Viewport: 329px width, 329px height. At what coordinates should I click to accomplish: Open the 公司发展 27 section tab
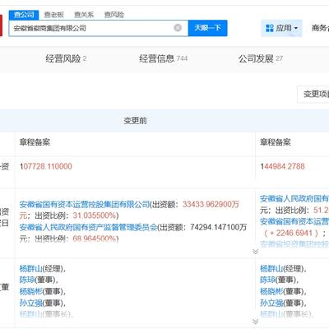261,58
